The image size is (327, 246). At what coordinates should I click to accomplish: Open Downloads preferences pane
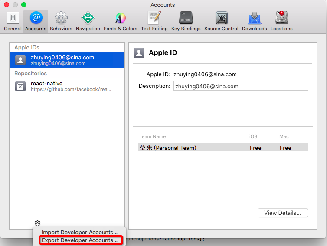click(254, 21)
